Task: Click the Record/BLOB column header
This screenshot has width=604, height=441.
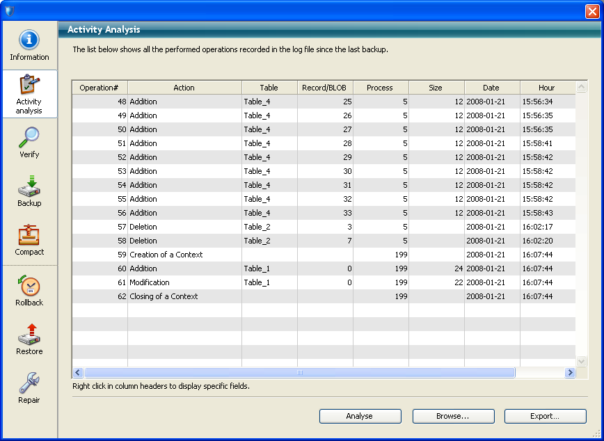Action: [x=325, y=88]
